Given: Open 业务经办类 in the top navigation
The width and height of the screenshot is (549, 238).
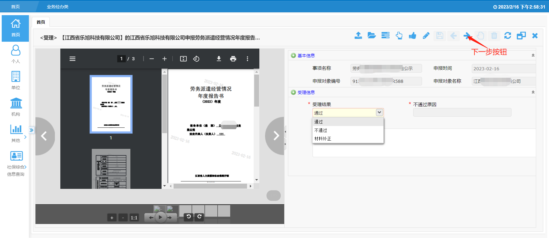Looking at the screenshot, I should 58,7.
